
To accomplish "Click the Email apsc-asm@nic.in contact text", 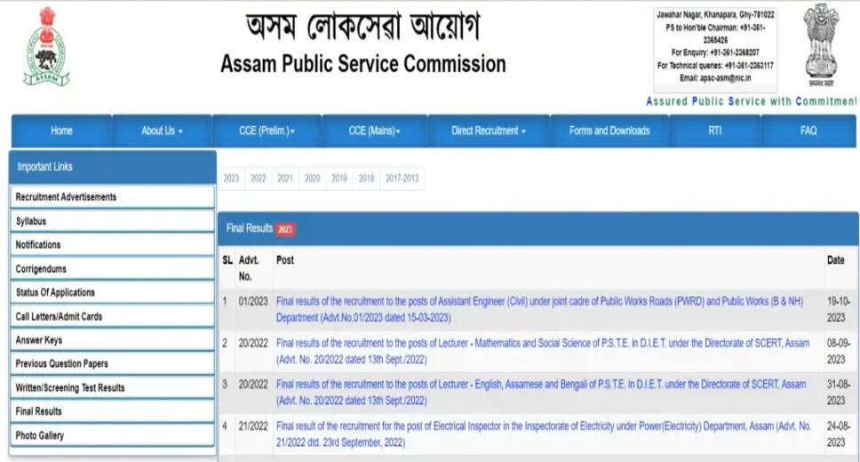I will 715,78.
